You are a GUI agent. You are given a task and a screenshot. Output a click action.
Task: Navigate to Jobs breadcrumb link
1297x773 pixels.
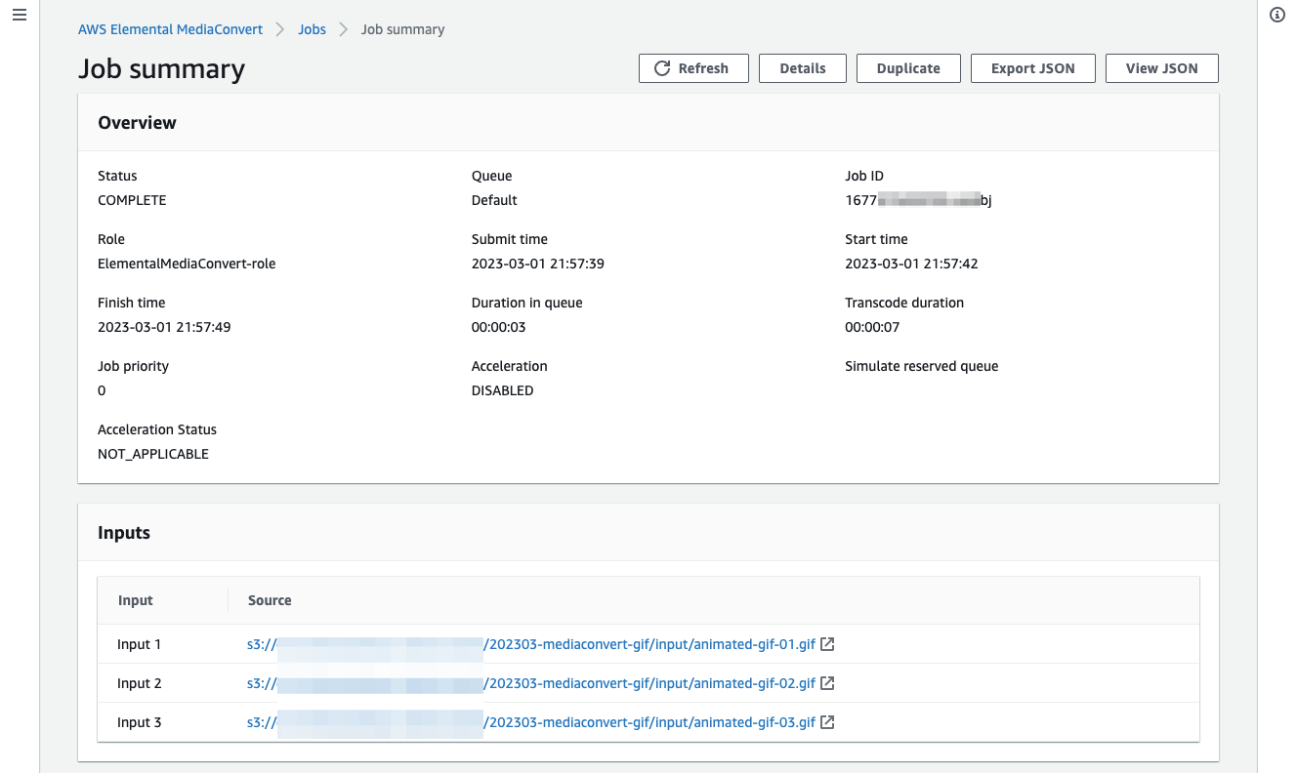312,29
